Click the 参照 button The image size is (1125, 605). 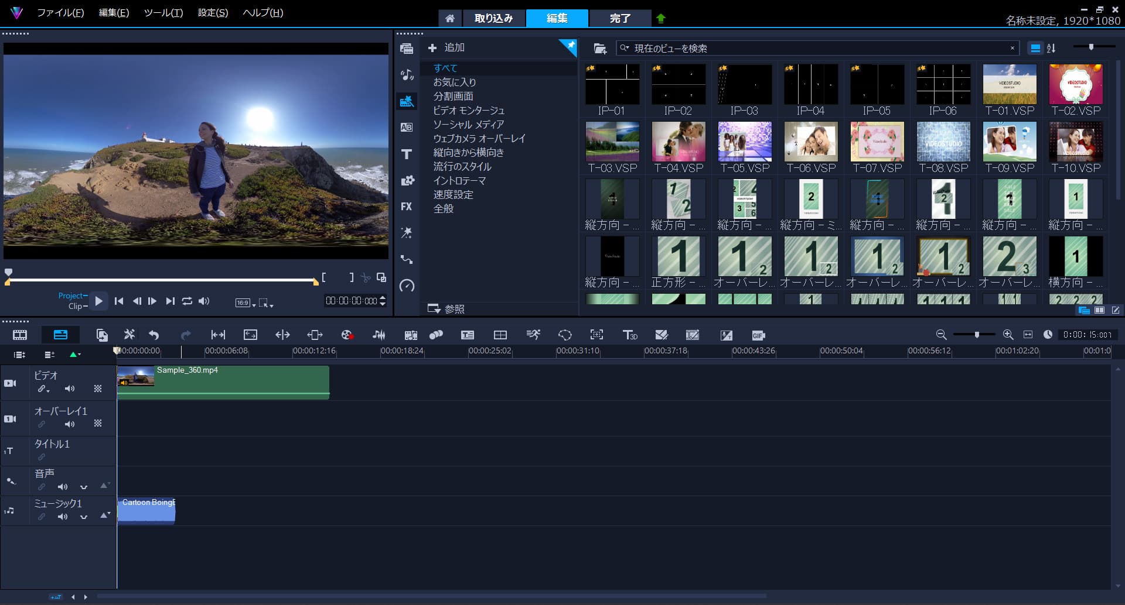[446, 308]
